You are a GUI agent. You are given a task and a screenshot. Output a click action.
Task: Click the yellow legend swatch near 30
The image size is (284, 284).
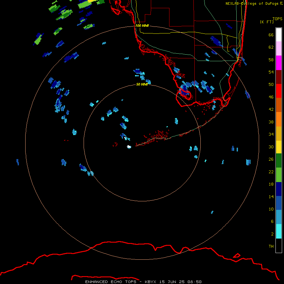[279, 147]
